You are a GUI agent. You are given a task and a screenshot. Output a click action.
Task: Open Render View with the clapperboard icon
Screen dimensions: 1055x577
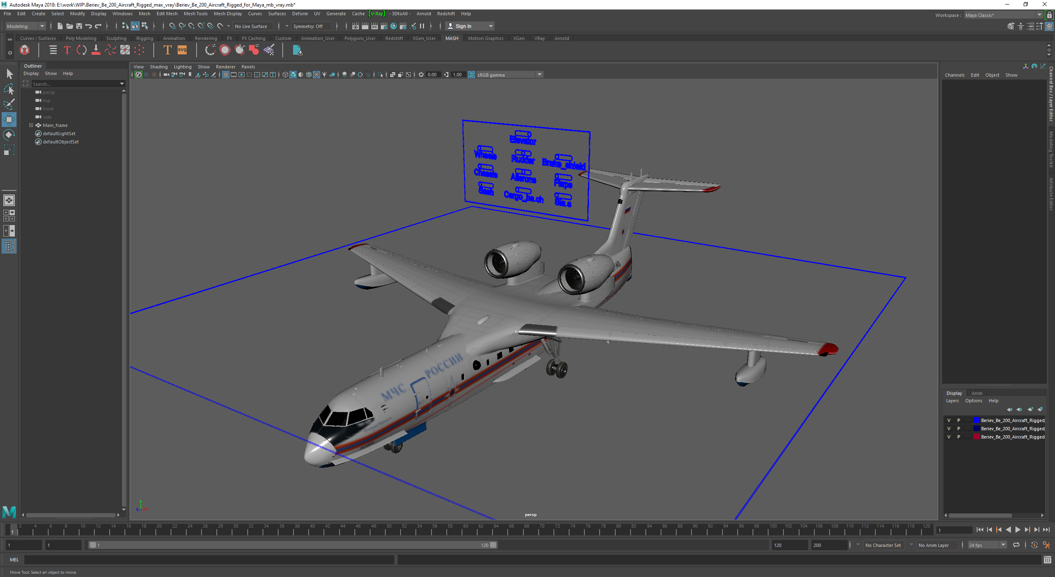click(356, 26)
